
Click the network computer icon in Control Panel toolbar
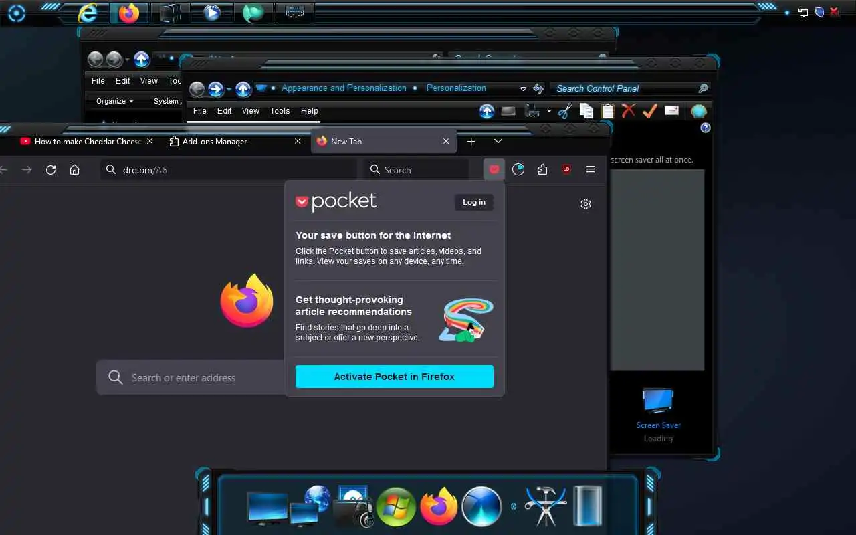click(x=532, y=111)
